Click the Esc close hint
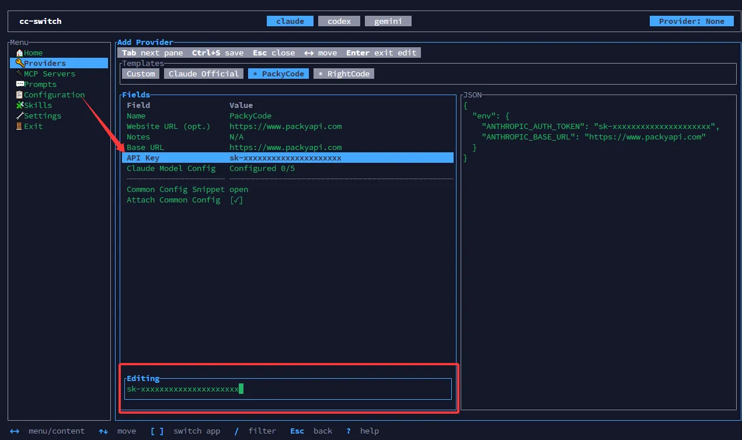Image resolution: width=742 pixels, height=440 pixels. (x=274, y=53)
